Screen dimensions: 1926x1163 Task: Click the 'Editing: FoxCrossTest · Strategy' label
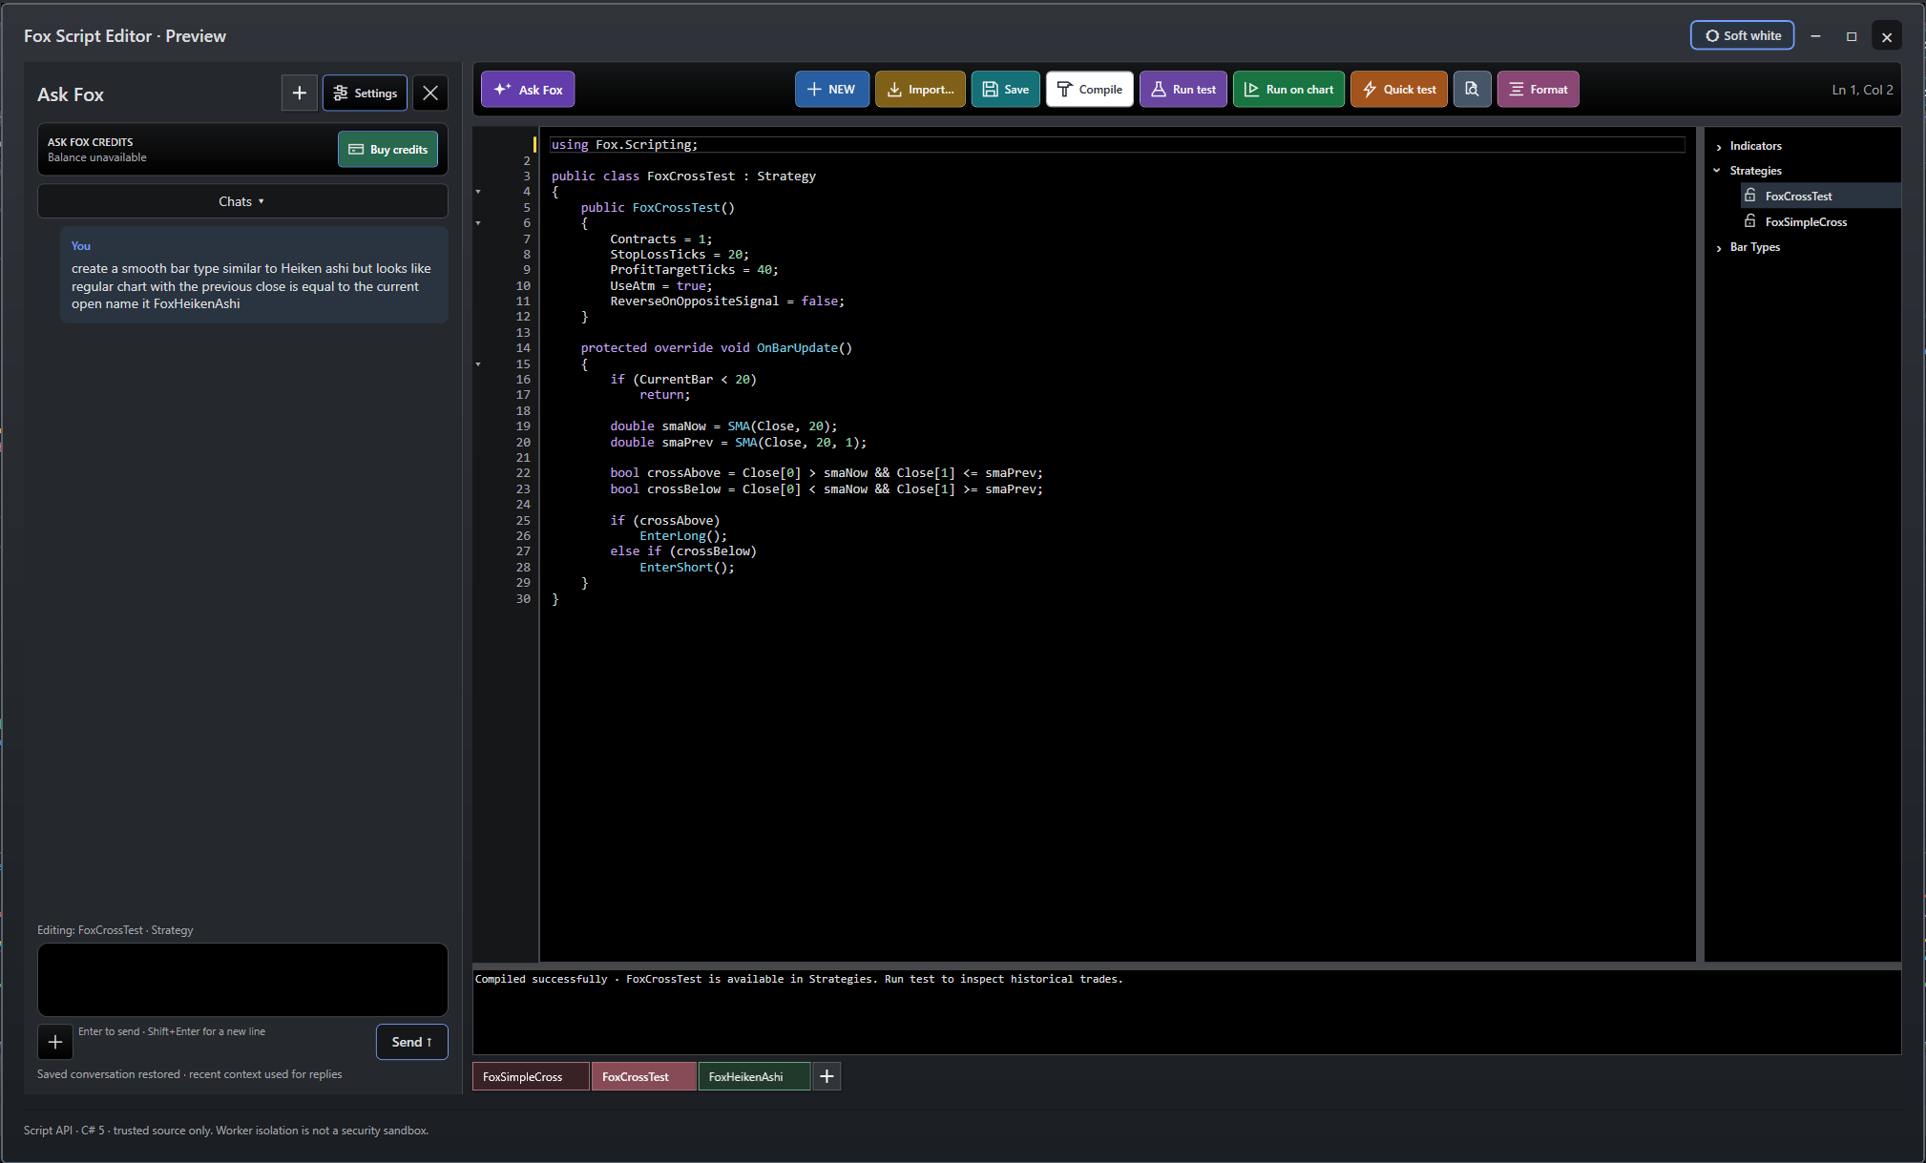coord(115,930)
